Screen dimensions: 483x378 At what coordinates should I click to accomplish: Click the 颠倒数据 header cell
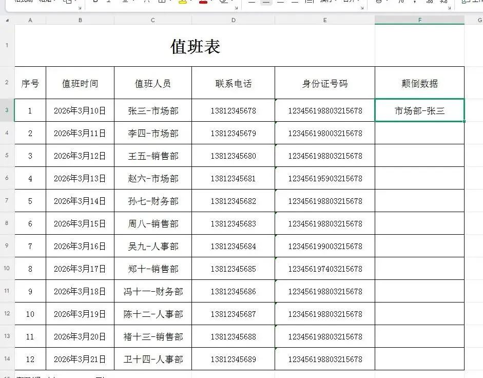(x=419, y=83)
